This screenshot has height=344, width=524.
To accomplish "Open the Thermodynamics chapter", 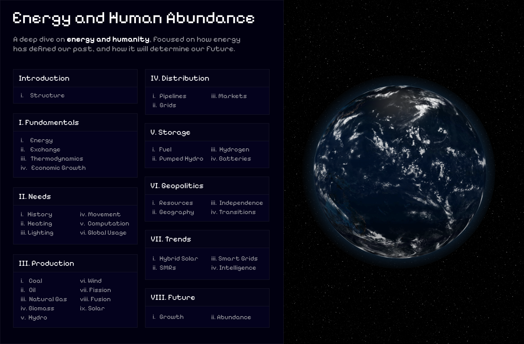I will (x=56, y=159).
